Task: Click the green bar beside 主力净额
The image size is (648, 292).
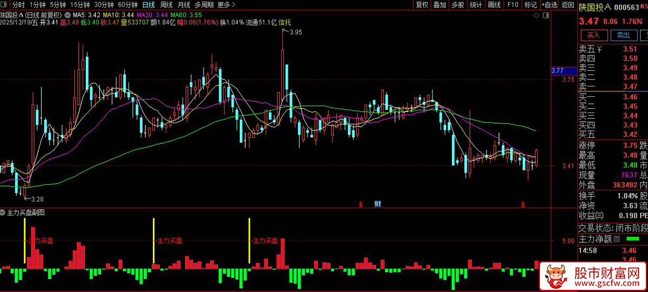Action: (x=632, y=239)
